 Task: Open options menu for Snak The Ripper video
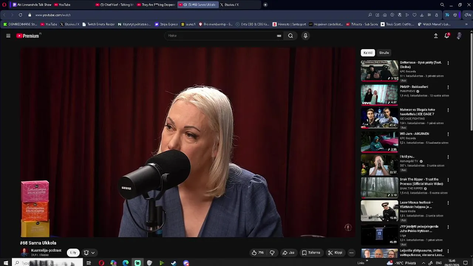448,180
